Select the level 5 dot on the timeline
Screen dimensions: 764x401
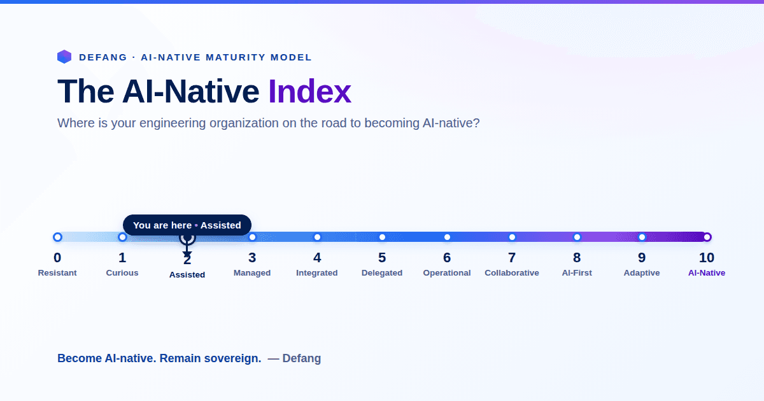pos(382,237)
